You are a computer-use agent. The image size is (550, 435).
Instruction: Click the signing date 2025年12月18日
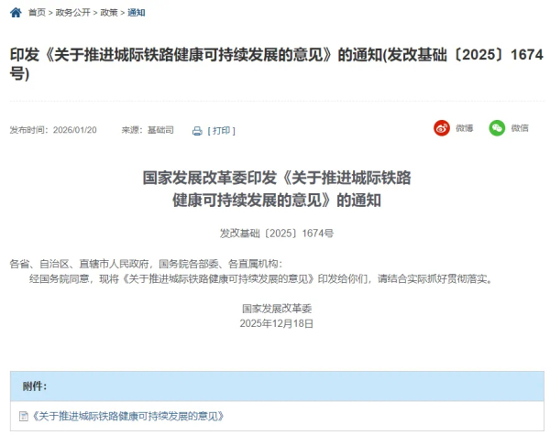click(277, 323)
